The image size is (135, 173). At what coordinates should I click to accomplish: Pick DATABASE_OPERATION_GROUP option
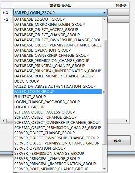pos(58,50)
